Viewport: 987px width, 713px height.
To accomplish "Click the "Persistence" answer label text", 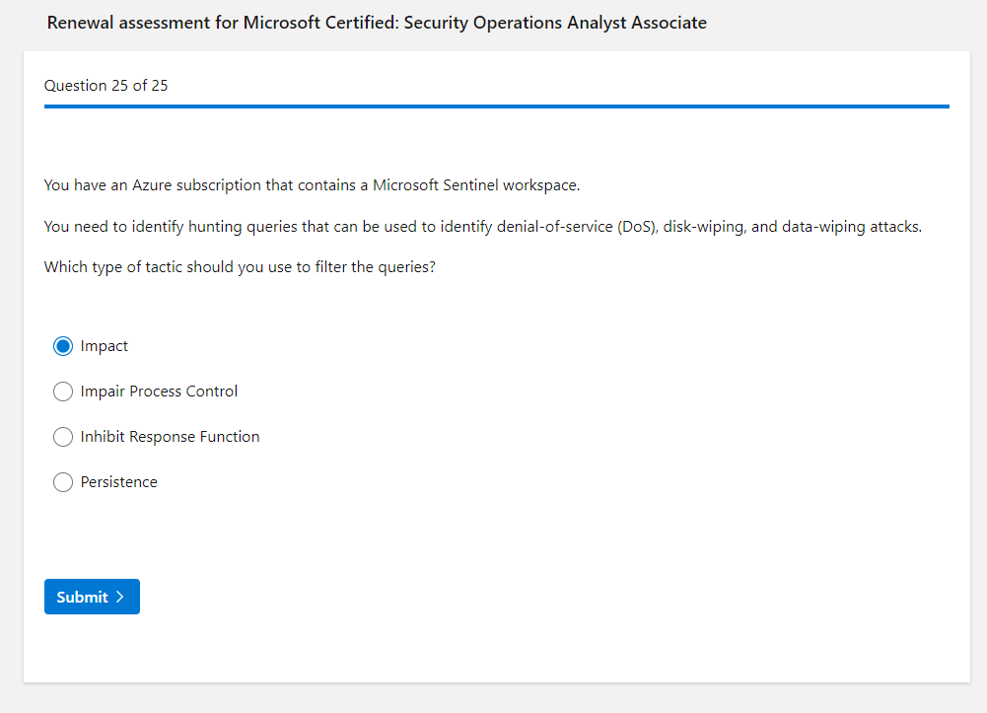I will click(118, 482).
